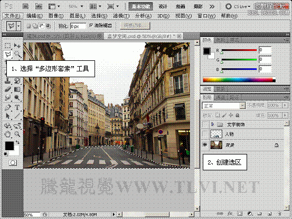The width and height of the screenshot is (292, 219).
Task: Open the tool preset picker arrow
Action: [18, 26]
